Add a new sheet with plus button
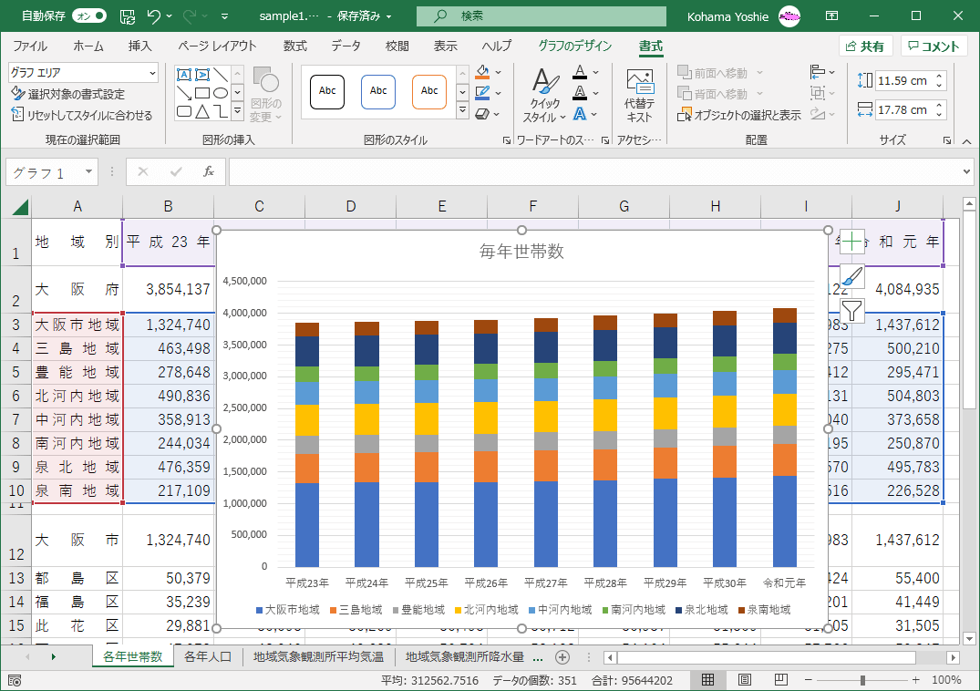Screen dimensions: 980x691 (562, 656)
